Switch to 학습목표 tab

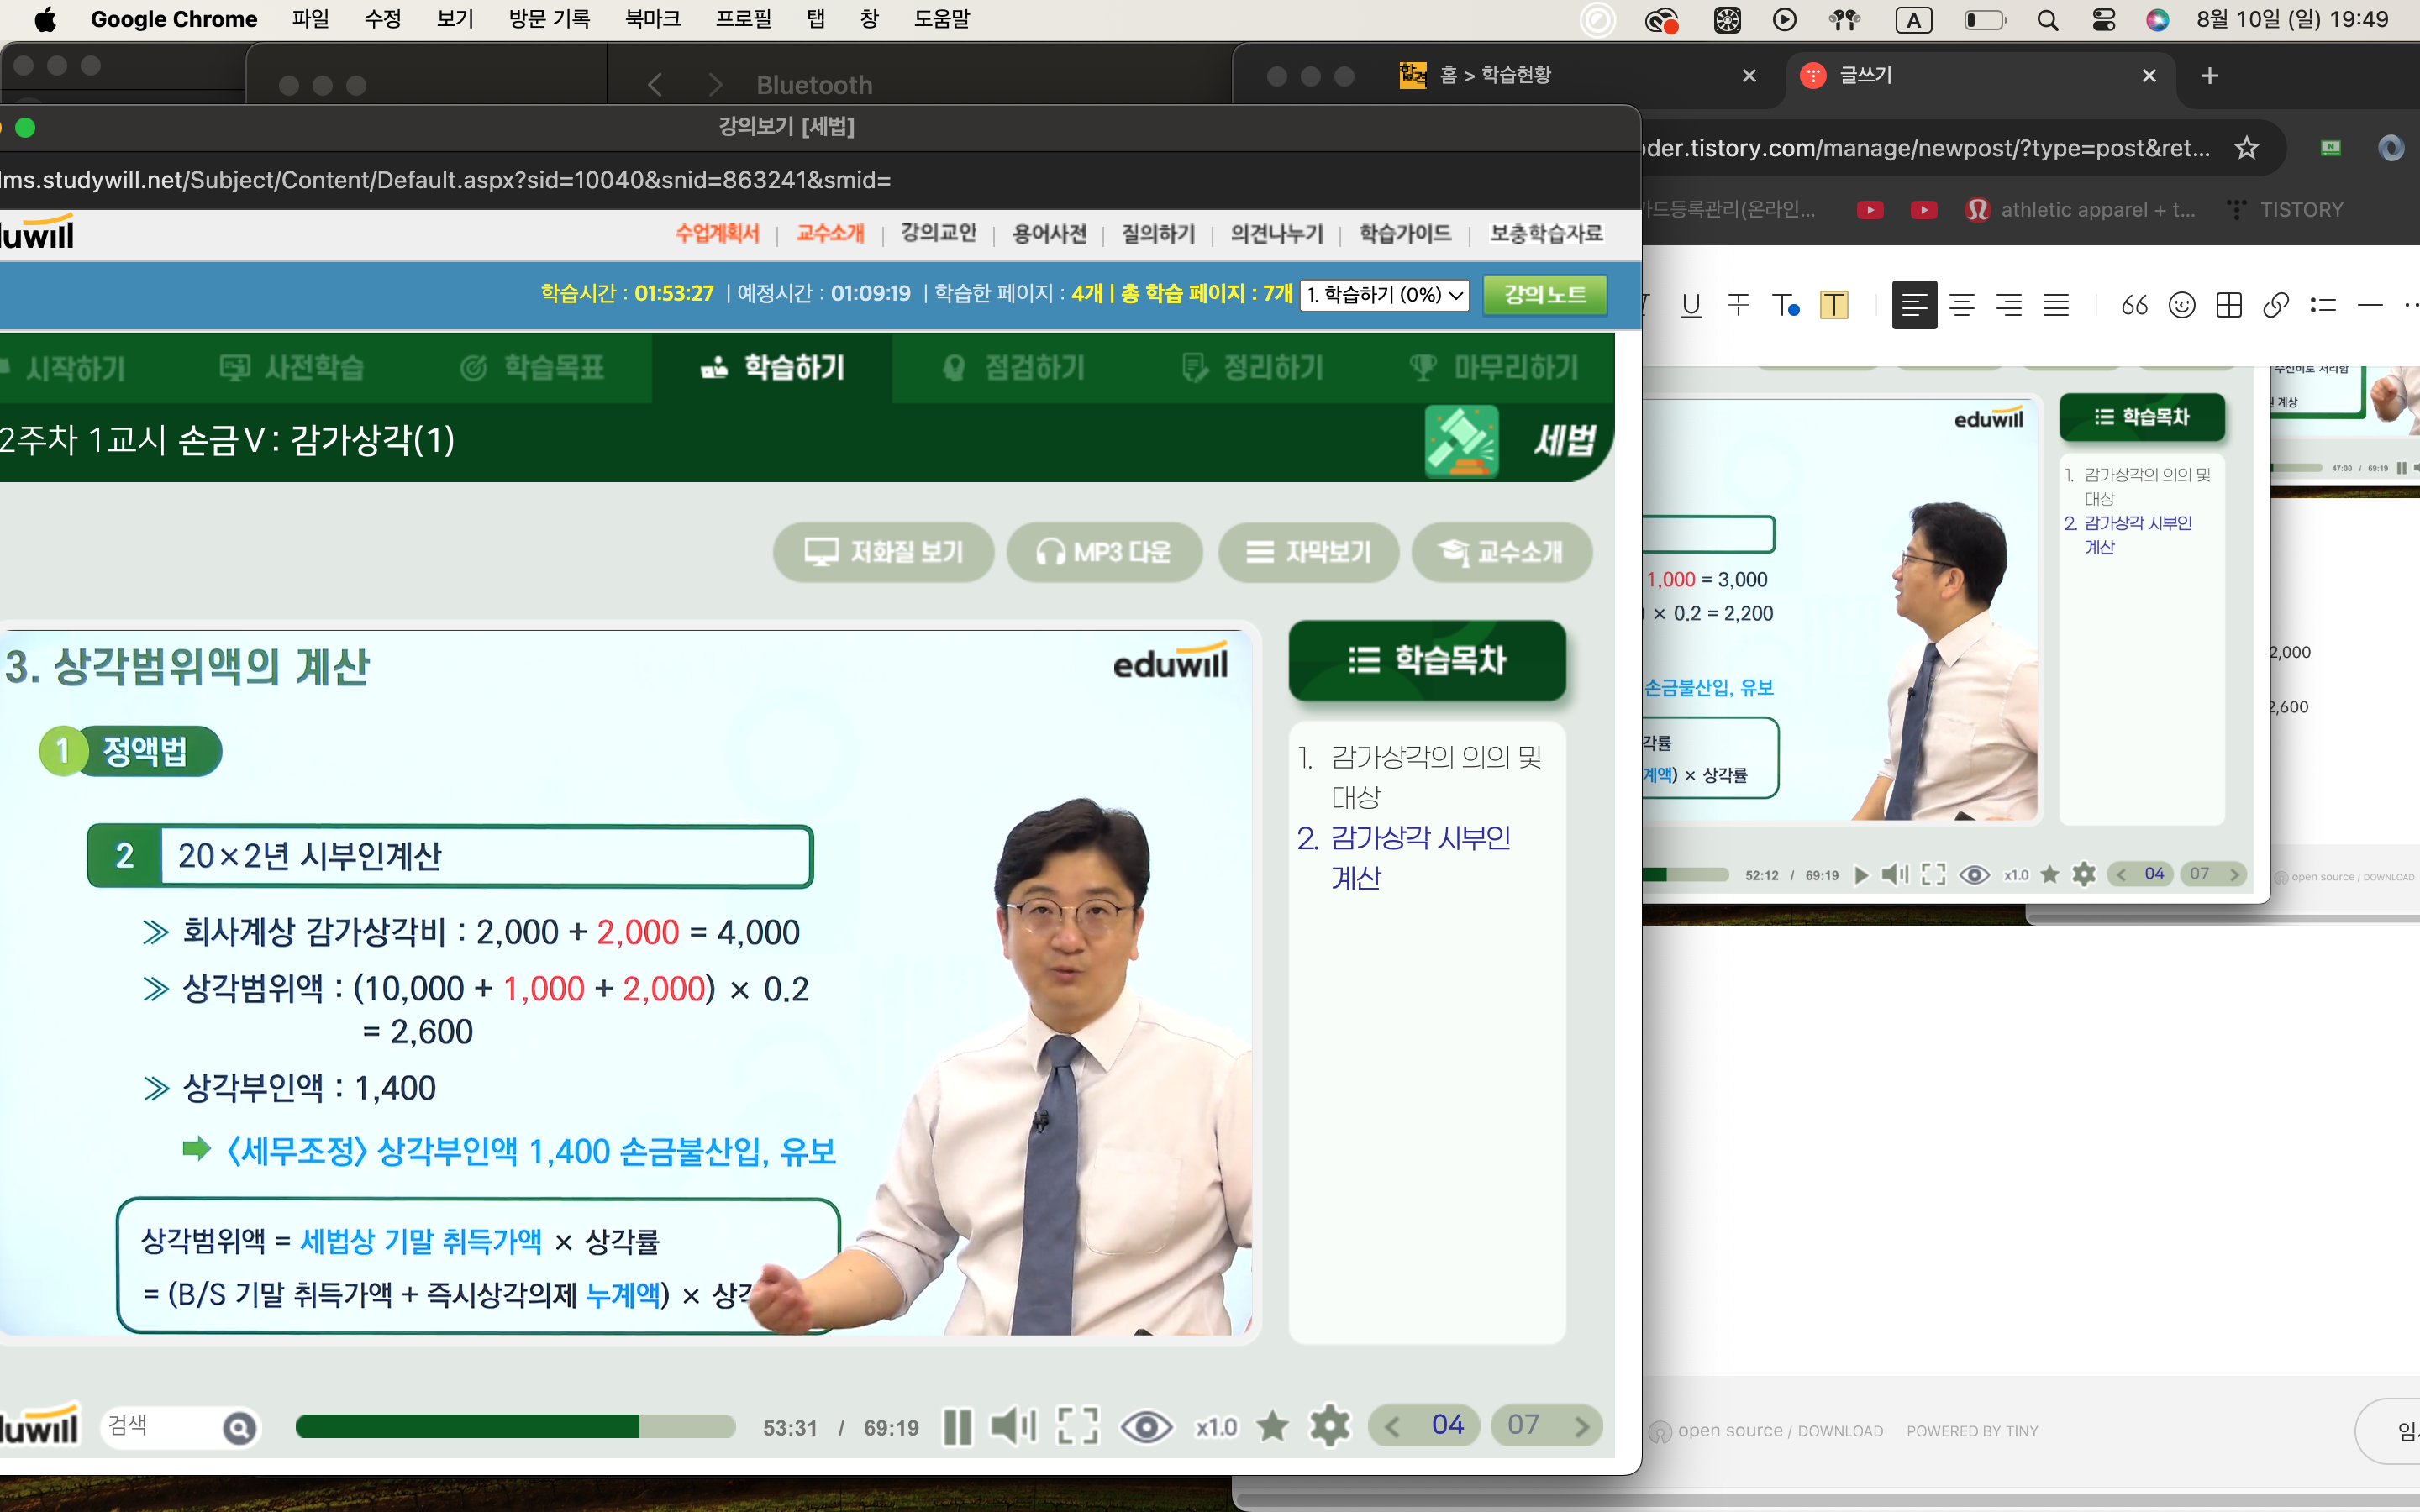(x=532, y=368)
